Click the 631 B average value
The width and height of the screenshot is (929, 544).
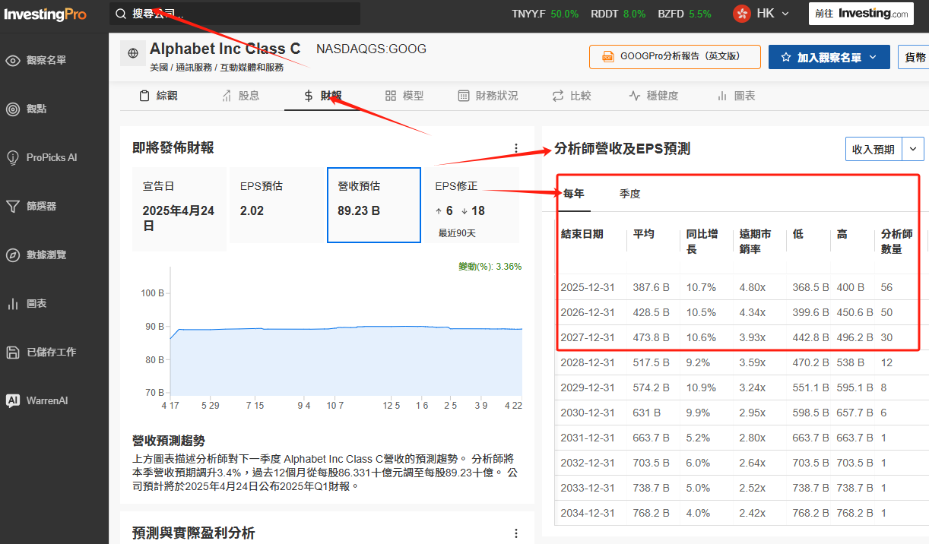point(647,413)
